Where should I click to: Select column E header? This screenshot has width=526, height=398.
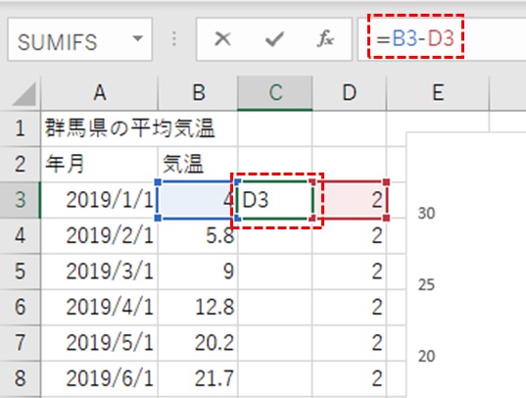438,93
